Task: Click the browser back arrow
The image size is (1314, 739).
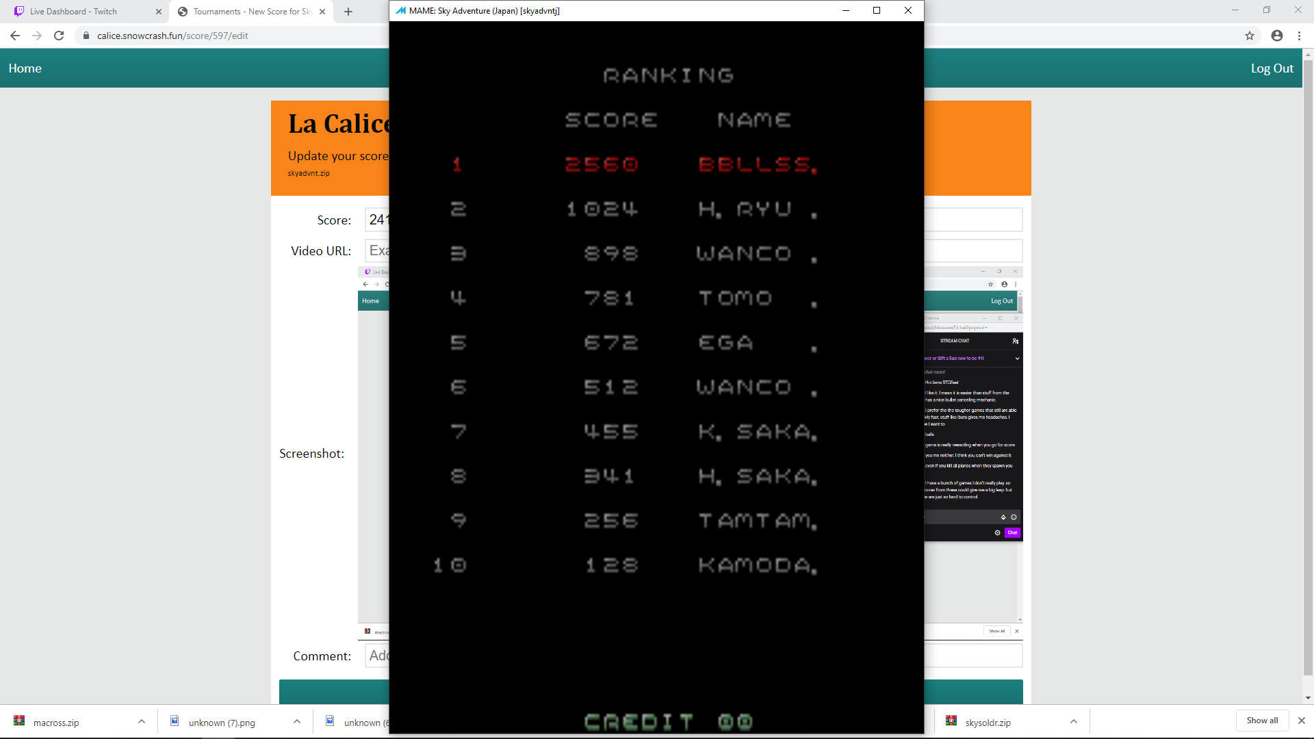Action: [x=15, y=36]
